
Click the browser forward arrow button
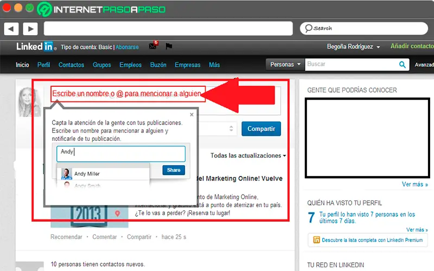click(30, 29)
